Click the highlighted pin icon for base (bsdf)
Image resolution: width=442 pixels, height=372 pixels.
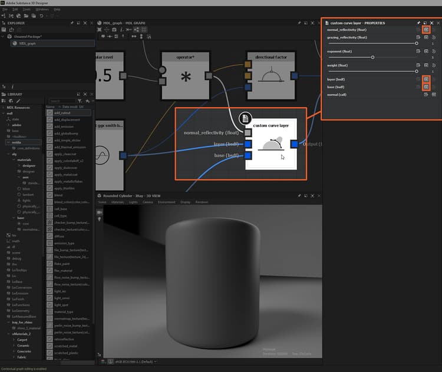pos(425,87)
